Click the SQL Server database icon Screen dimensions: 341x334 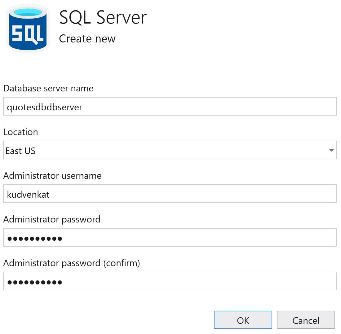[28, 29]
